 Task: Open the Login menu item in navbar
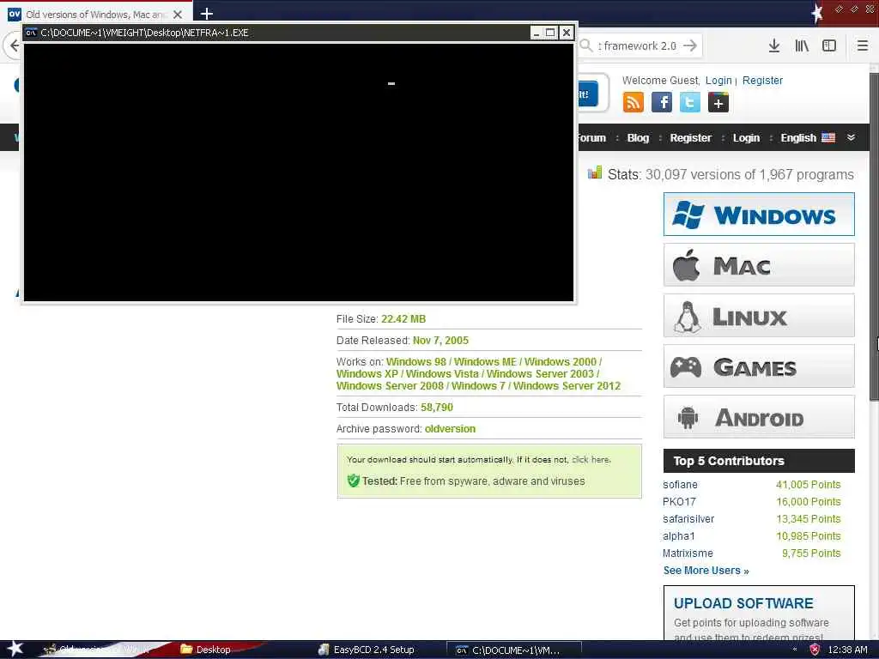coord(746,138)
